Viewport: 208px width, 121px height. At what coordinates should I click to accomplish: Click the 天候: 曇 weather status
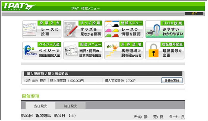click(x=140, y=117)
